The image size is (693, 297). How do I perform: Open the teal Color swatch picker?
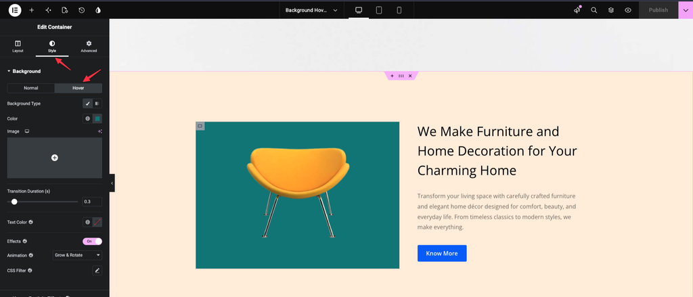click(x=97, y=118)
